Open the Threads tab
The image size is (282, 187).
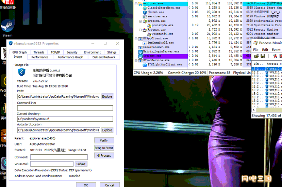click(x=39, y=52)
